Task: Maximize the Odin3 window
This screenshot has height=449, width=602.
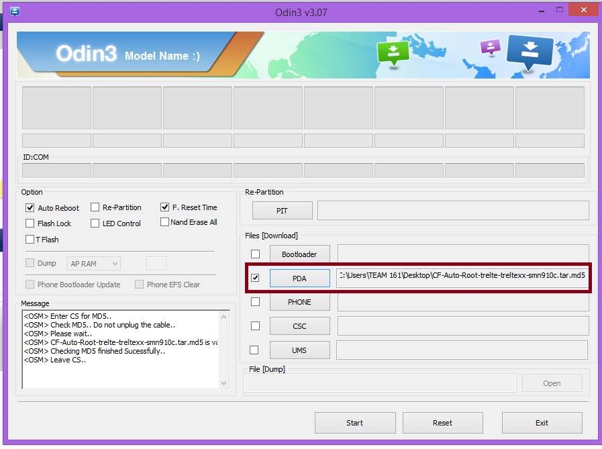Action: [560, 10]
